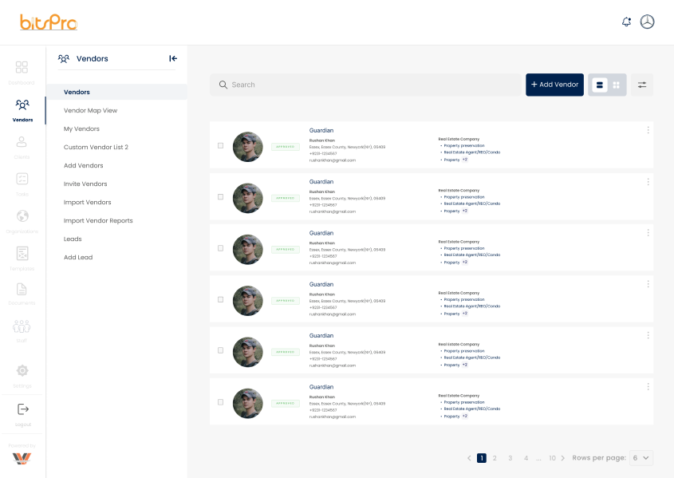674x478 pixels.
Task: Go to the next page arrow
Action: [562, 458]
